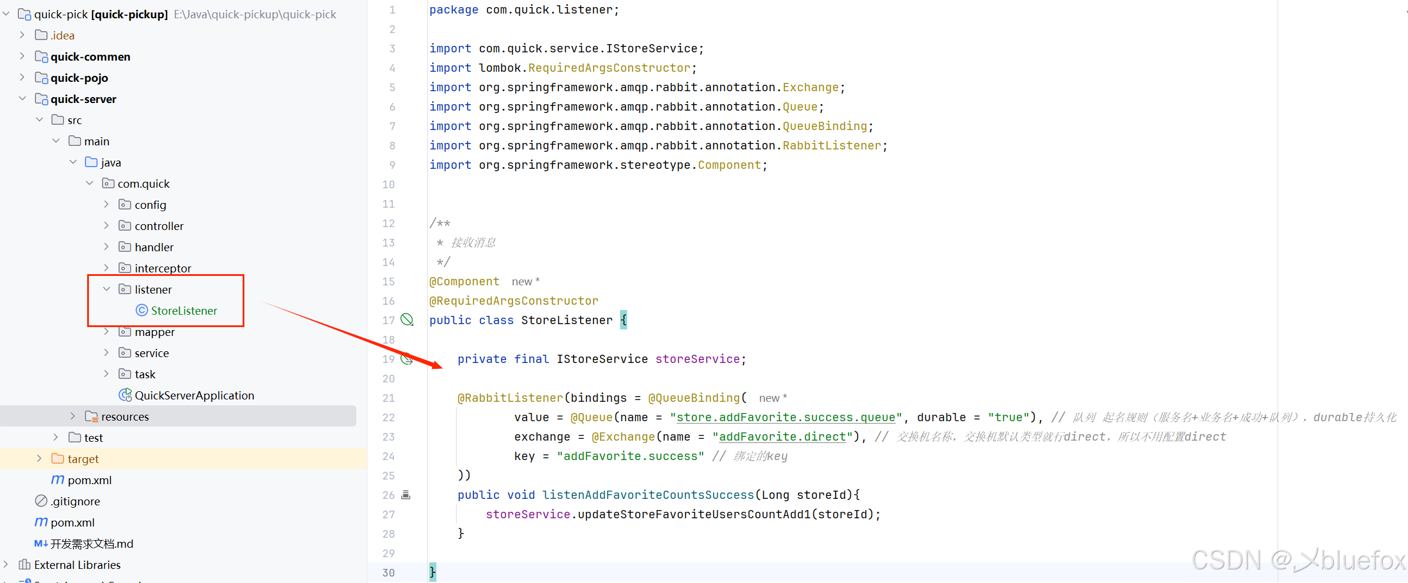The image size is (1408, 583).
Task: Click the resources folder icon
Action: (91, 416)
